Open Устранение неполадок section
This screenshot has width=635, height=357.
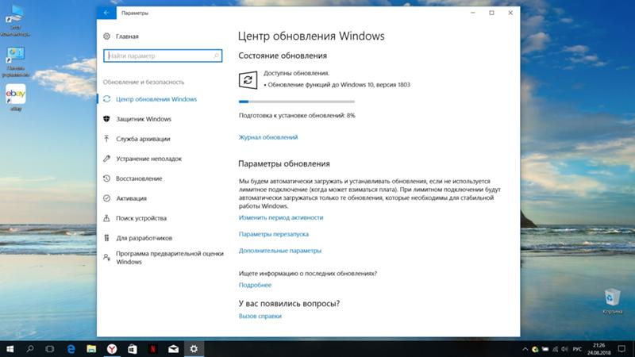click(x=148, y=159)
